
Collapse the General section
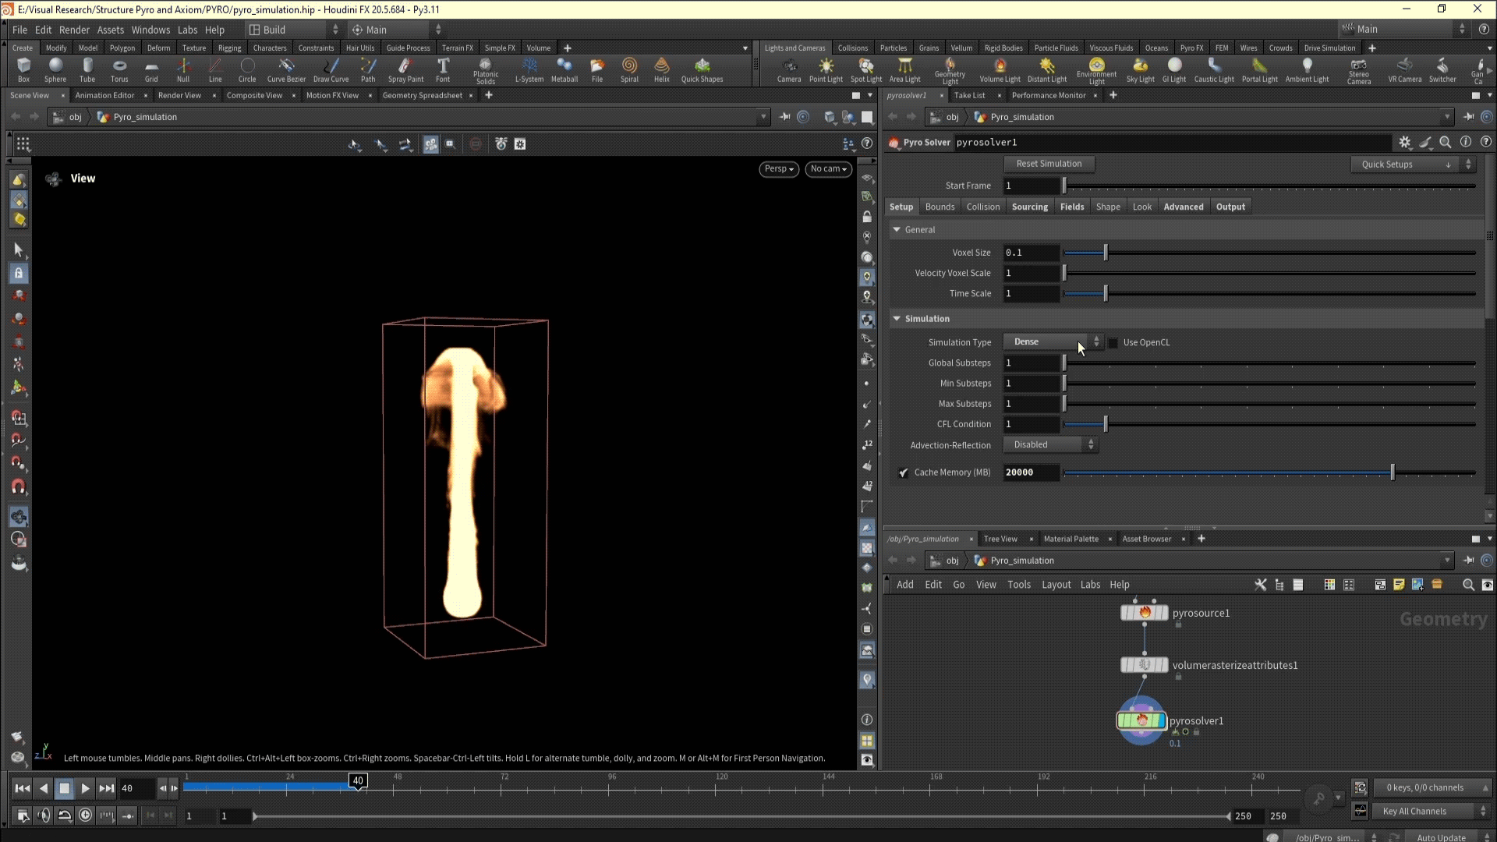coord(897,229)
